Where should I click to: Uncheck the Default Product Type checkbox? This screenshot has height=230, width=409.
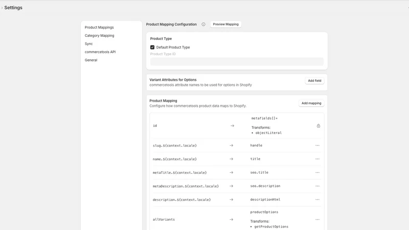(152, 47)
